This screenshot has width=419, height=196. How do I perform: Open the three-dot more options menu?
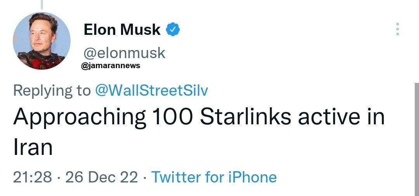[x=397, y=29]
